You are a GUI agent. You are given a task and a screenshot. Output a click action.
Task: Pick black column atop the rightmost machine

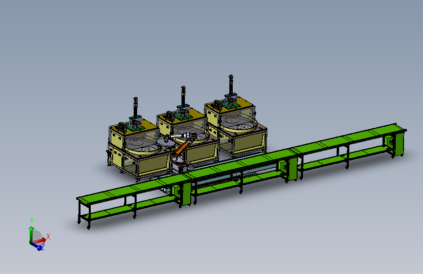[x=231, y=85]
